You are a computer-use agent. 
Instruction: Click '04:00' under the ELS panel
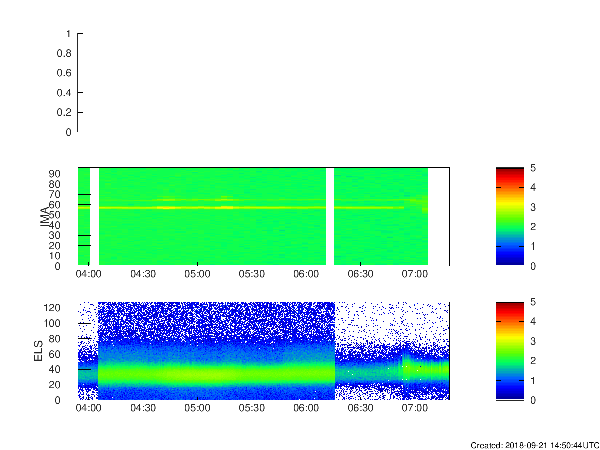(x=89, y=408)
